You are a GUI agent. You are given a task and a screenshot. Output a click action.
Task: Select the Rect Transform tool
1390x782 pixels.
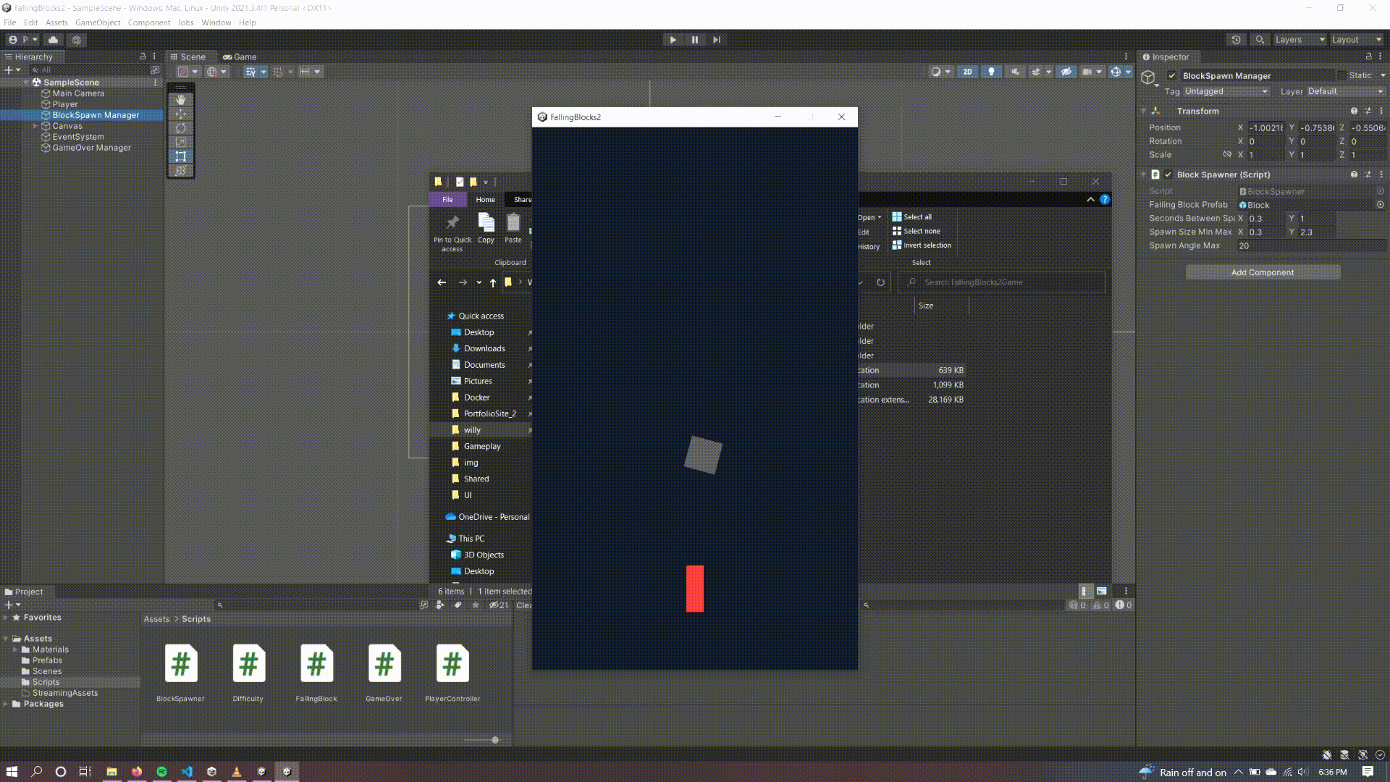coord(180,156)
